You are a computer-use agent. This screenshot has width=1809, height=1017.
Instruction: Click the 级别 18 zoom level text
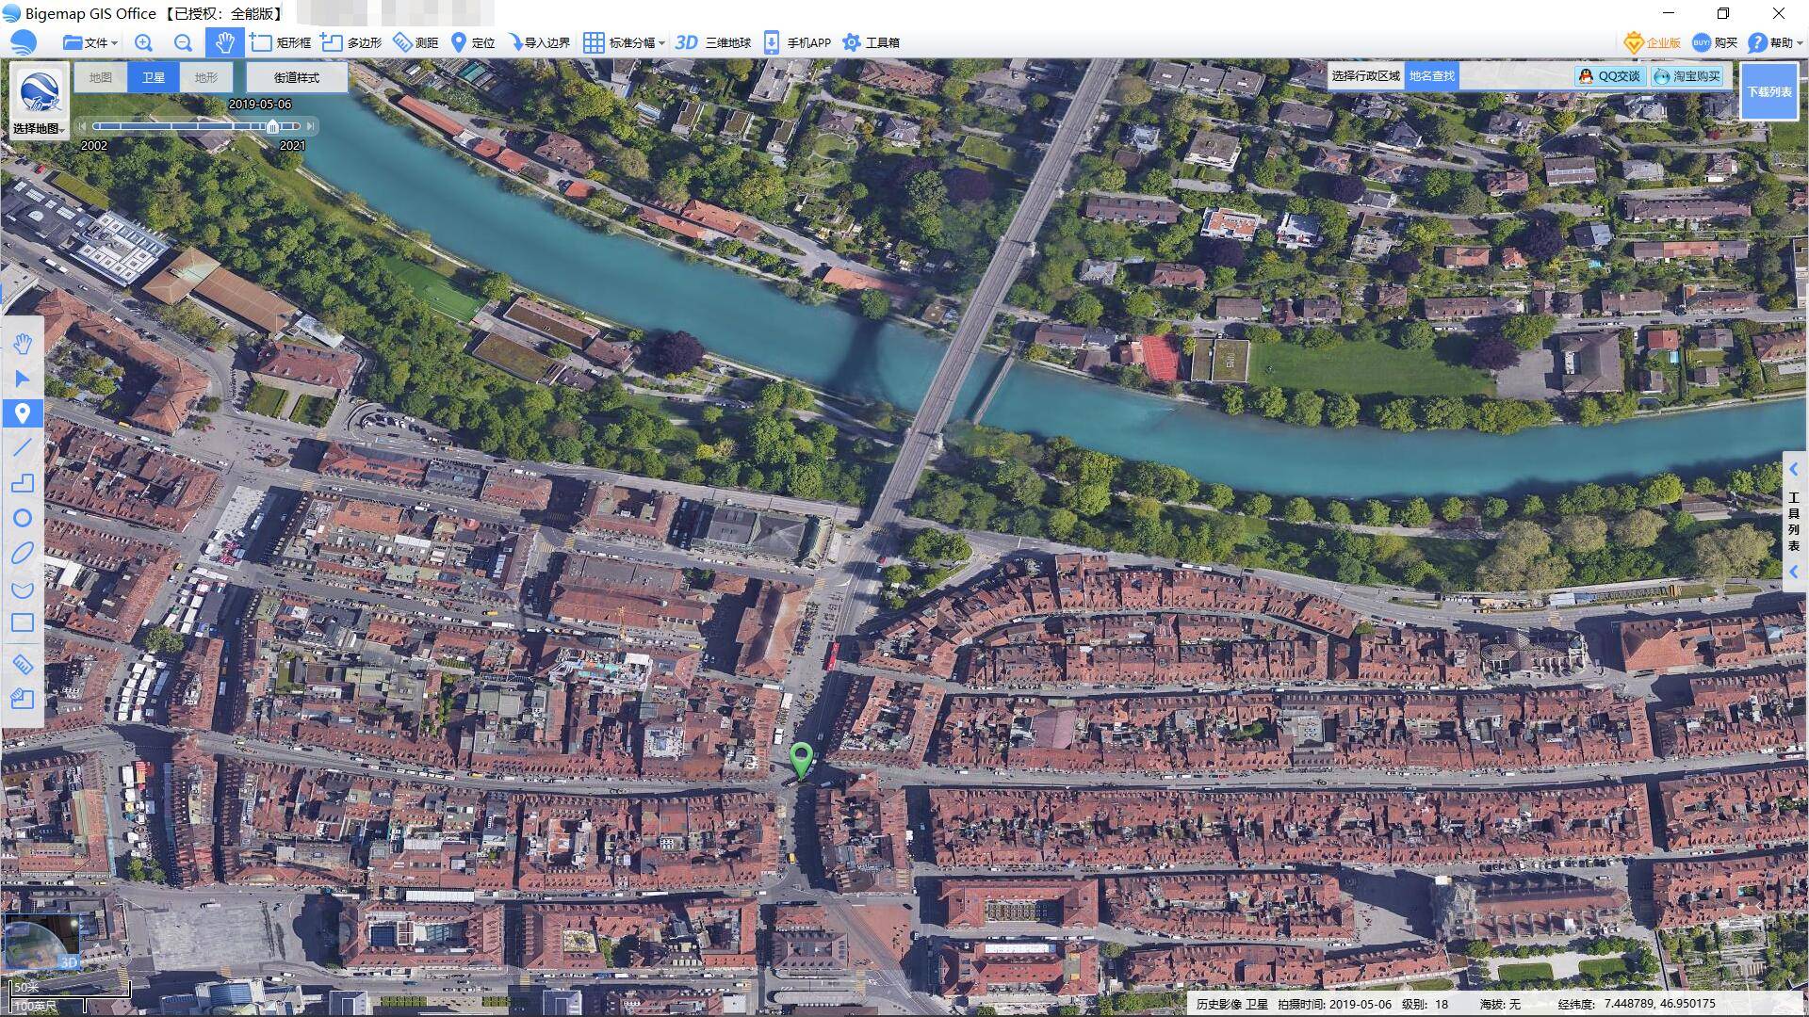pyautogui.click(x=1425, y=1004)
